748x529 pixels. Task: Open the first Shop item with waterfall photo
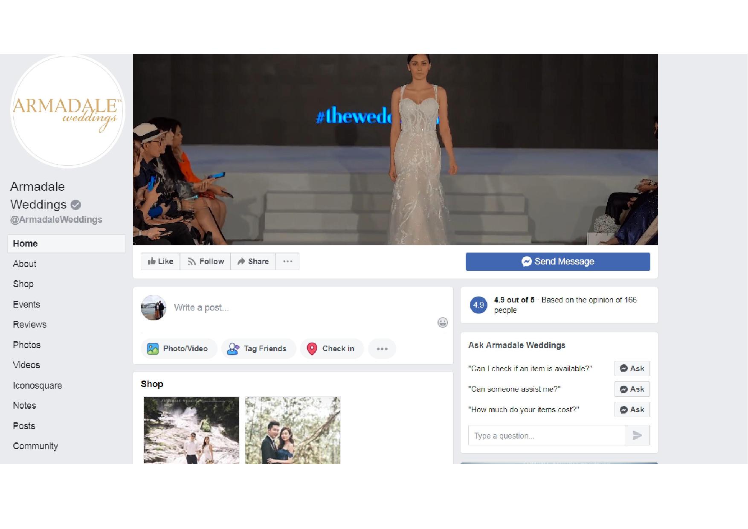(191, 430)
